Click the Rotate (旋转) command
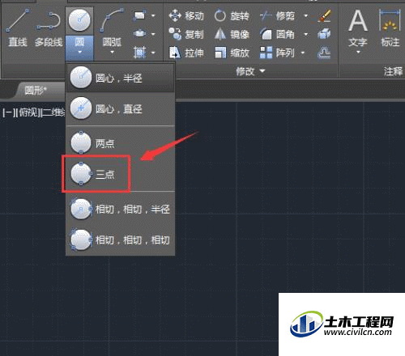Screen dimensions: 405x356 (x=232, y=16)
